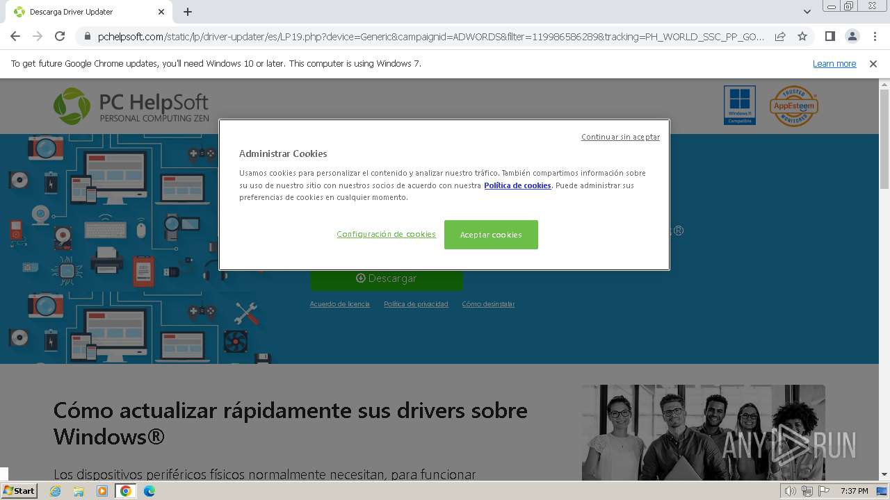
Task: Click the scrollbar up arrow
Action: [x=884, y=84]
